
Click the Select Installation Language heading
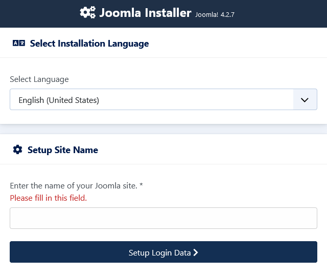click(x=89, y=44)
